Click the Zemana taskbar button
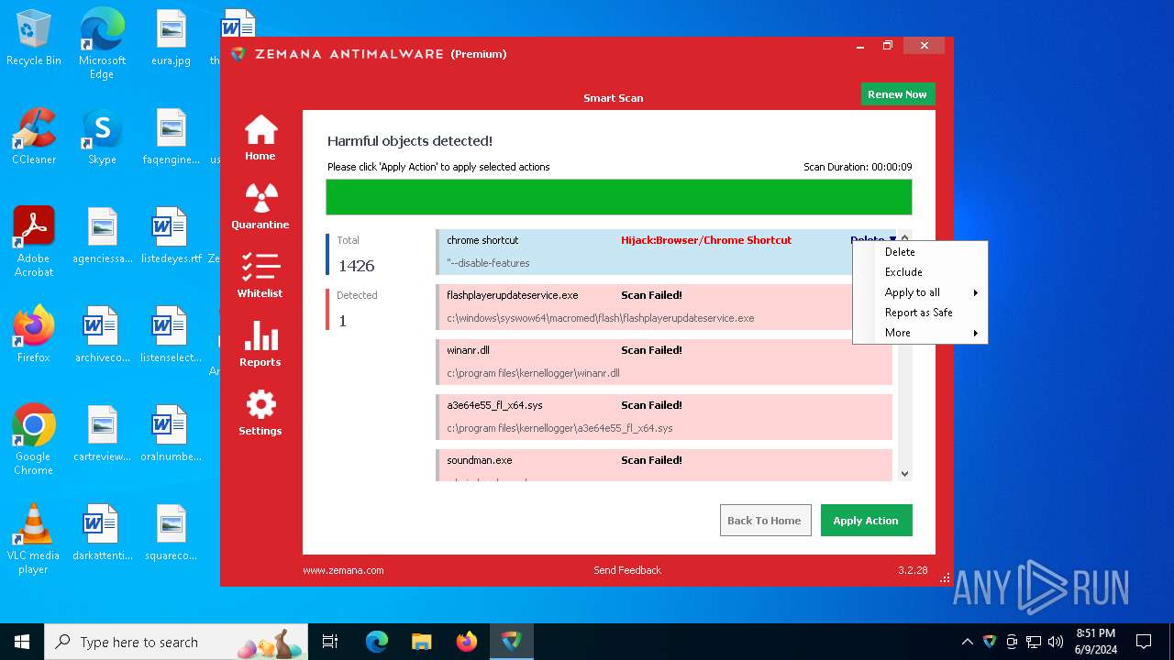 pos(511,642)
